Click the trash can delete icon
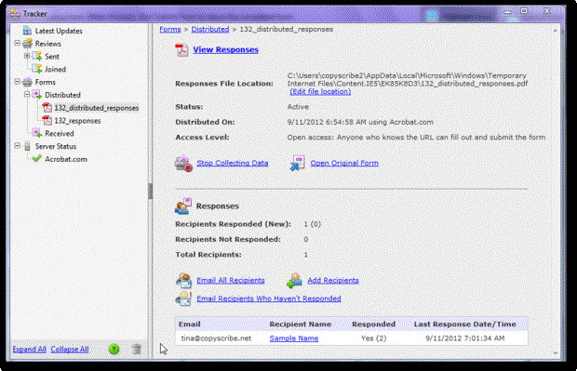The width and height of the screenshot is (577, 371). pos(137,349)
